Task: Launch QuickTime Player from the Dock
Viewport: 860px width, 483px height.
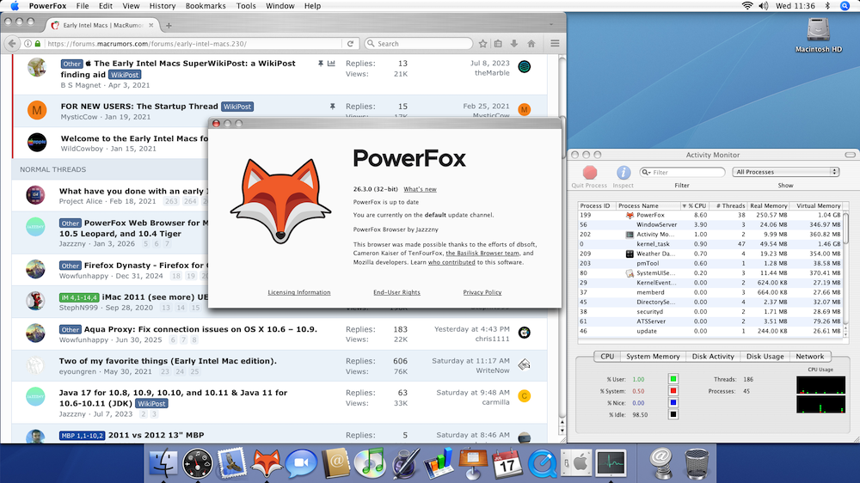Action: point(542,464)
